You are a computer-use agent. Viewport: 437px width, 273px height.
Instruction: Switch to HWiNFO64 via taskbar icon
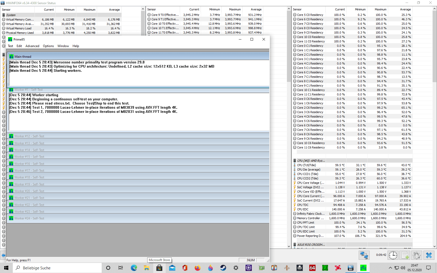click(350, 268)
